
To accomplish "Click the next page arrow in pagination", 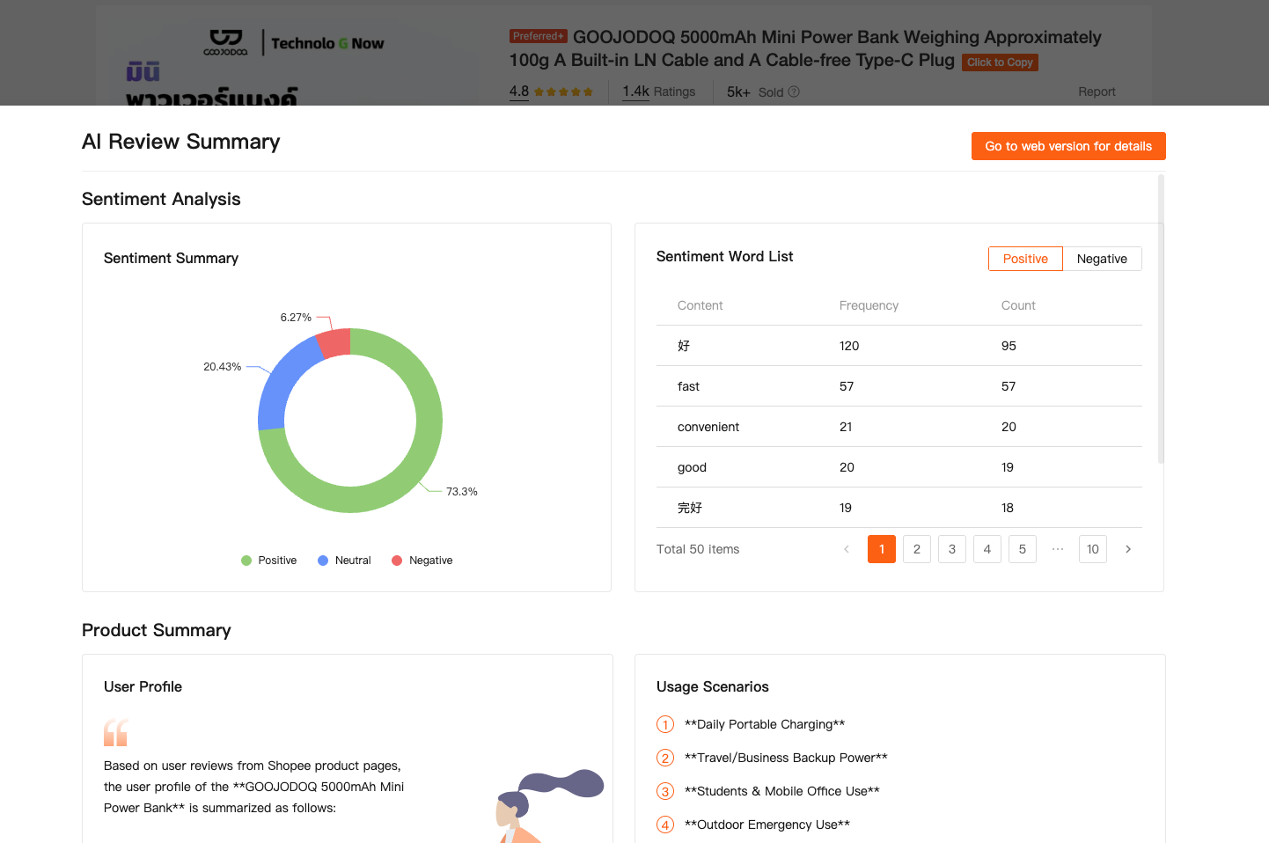I will [x=1128, y=549].
